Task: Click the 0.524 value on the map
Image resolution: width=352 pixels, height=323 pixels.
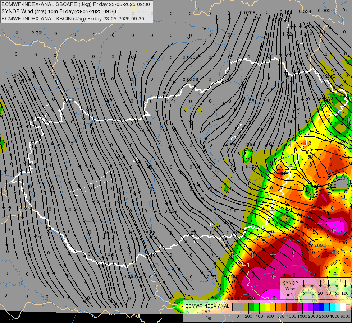Action: (305, 11)
